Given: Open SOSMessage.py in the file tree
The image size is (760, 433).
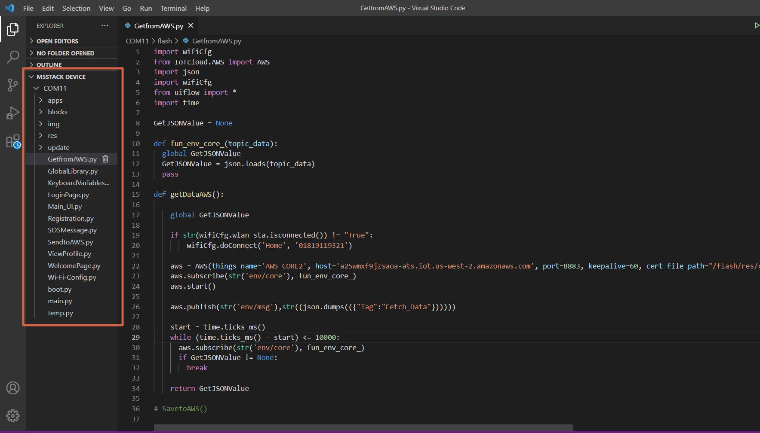Looking at the screenshot, I should pyautogui.click(x=72, y=230).
